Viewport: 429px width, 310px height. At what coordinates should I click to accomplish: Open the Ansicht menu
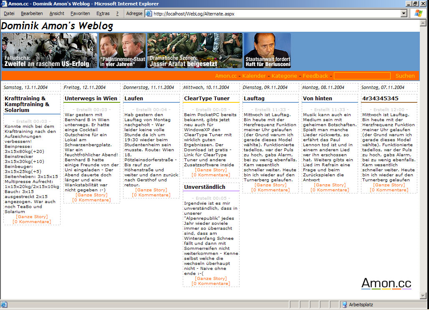(x=57, y=13)
